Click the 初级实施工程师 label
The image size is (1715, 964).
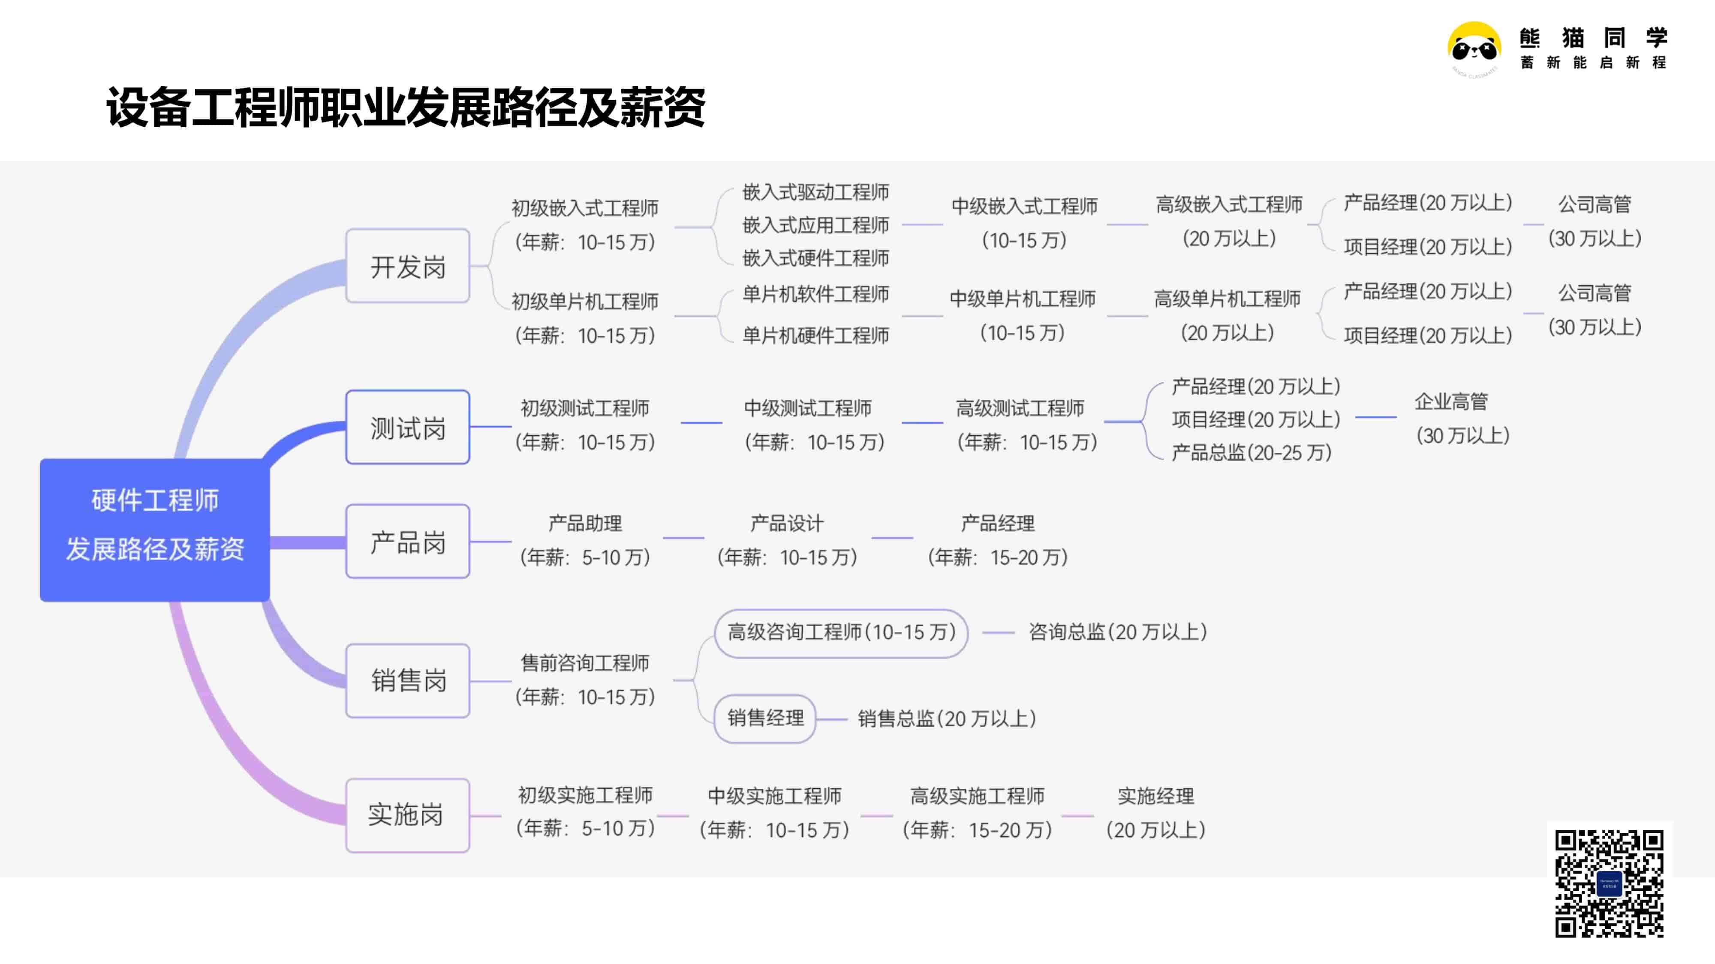(584, 795)
